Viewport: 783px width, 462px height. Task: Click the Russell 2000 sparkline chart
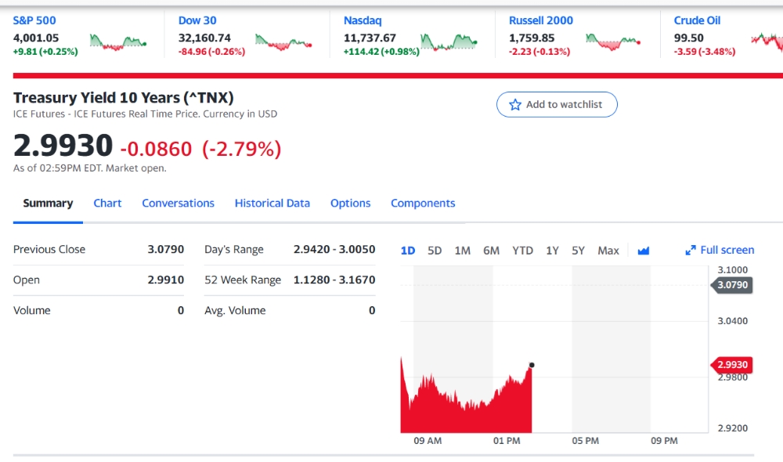tap(614, 42)
